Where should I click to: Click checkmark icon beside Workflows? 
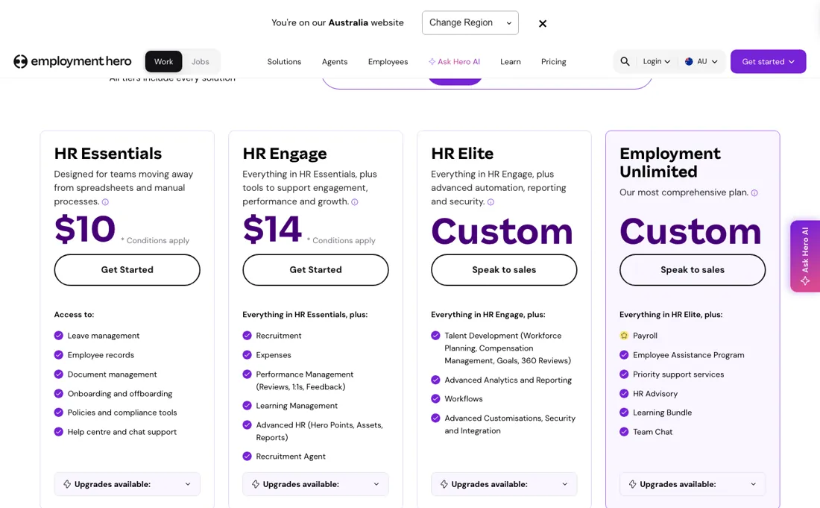(435, 398)
